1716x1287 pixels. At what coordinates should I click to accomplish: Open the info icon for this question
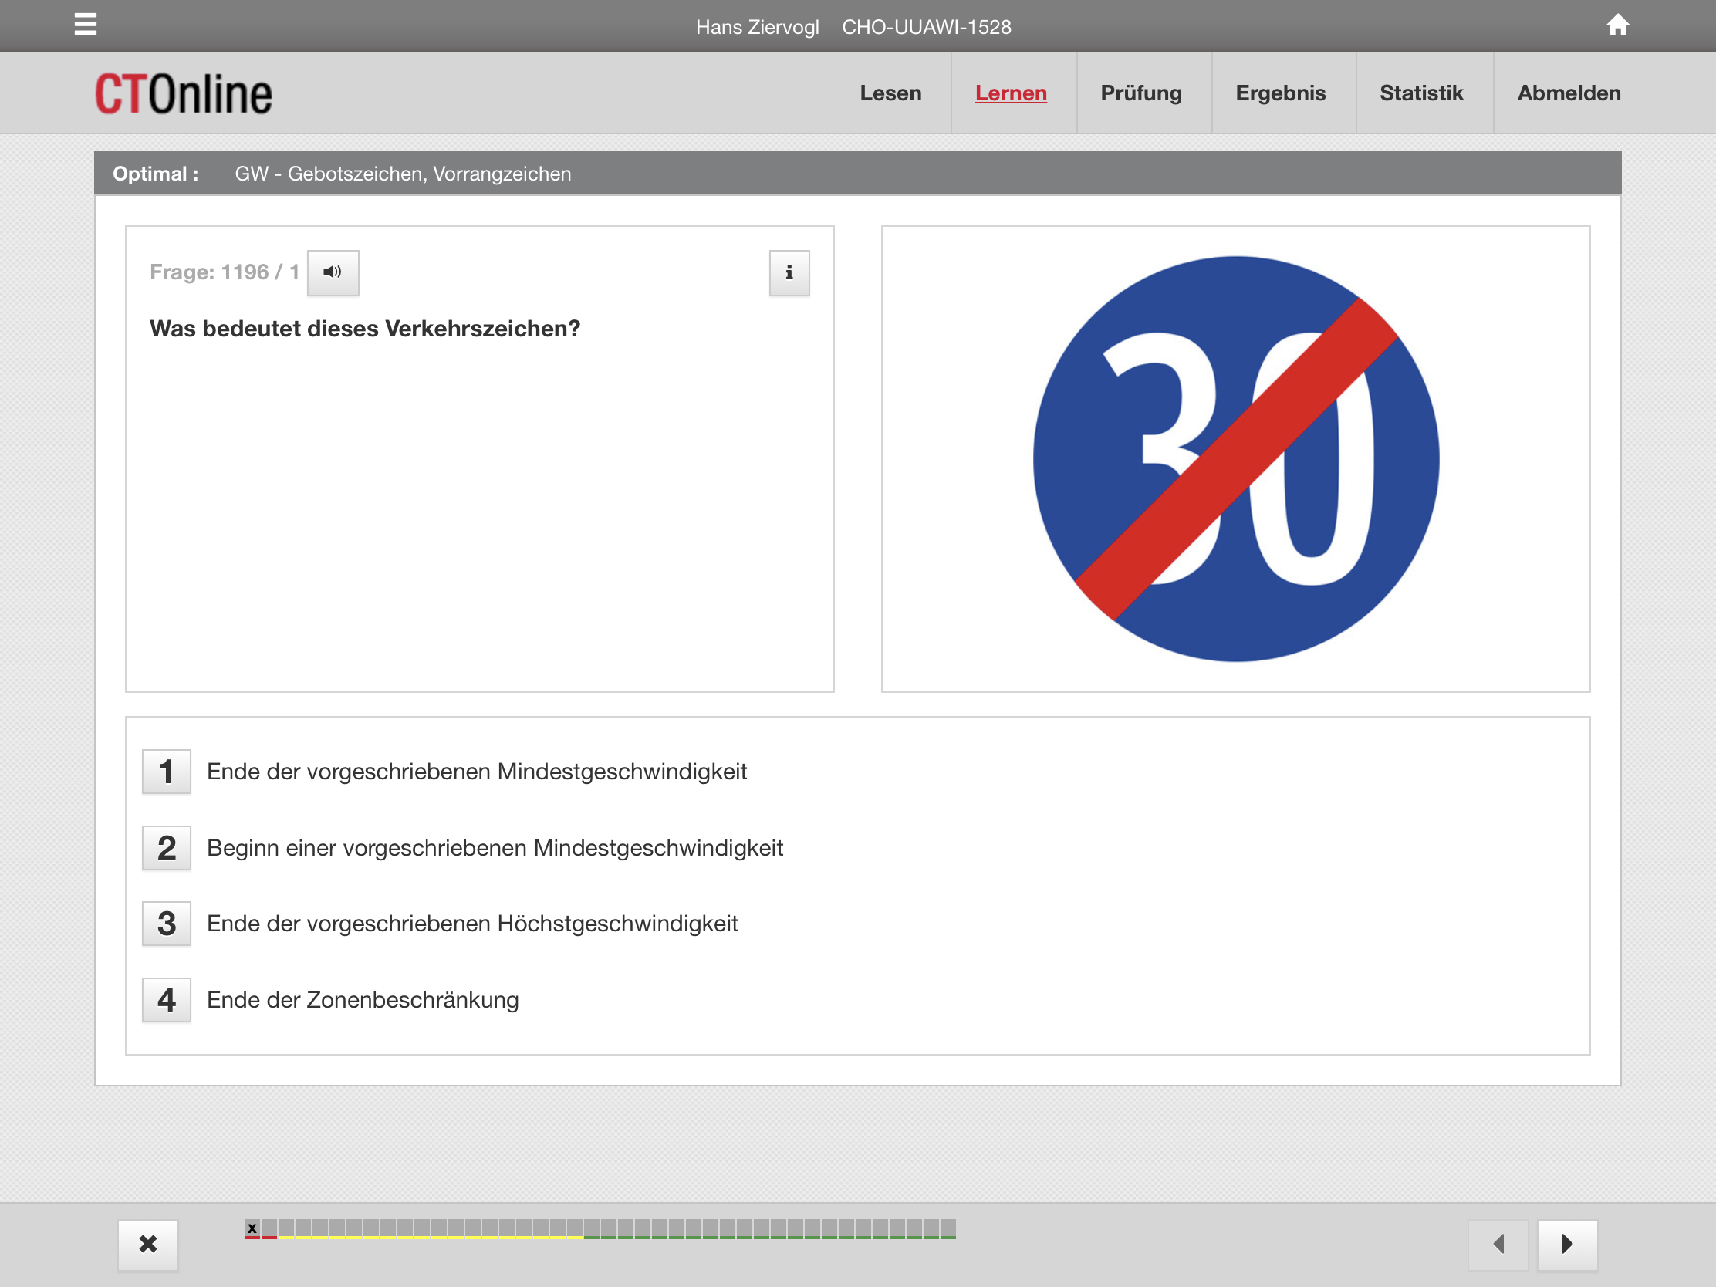click(x=789, y=273)
